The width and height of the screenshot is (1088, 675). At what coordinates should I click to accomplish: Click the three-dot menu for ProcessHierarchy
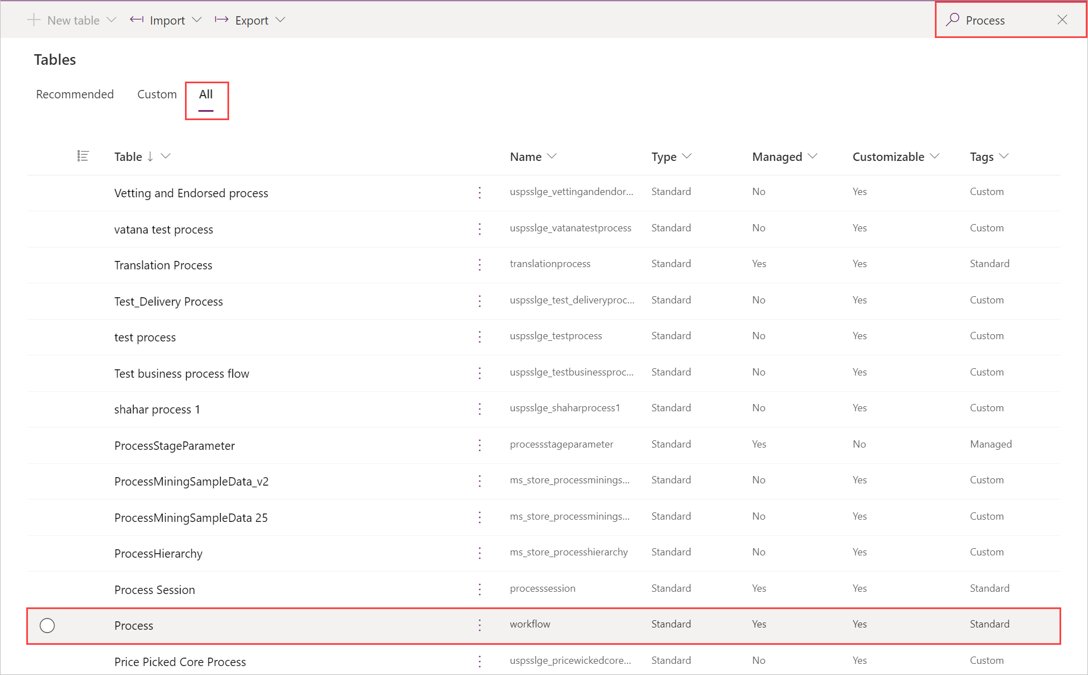tap(481, 552)
